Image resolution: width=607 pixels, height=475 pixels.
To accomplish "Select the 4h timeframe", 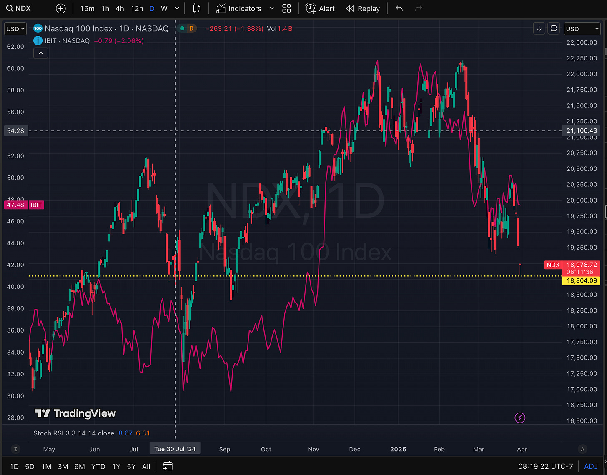I will click(x=120, y=8).
